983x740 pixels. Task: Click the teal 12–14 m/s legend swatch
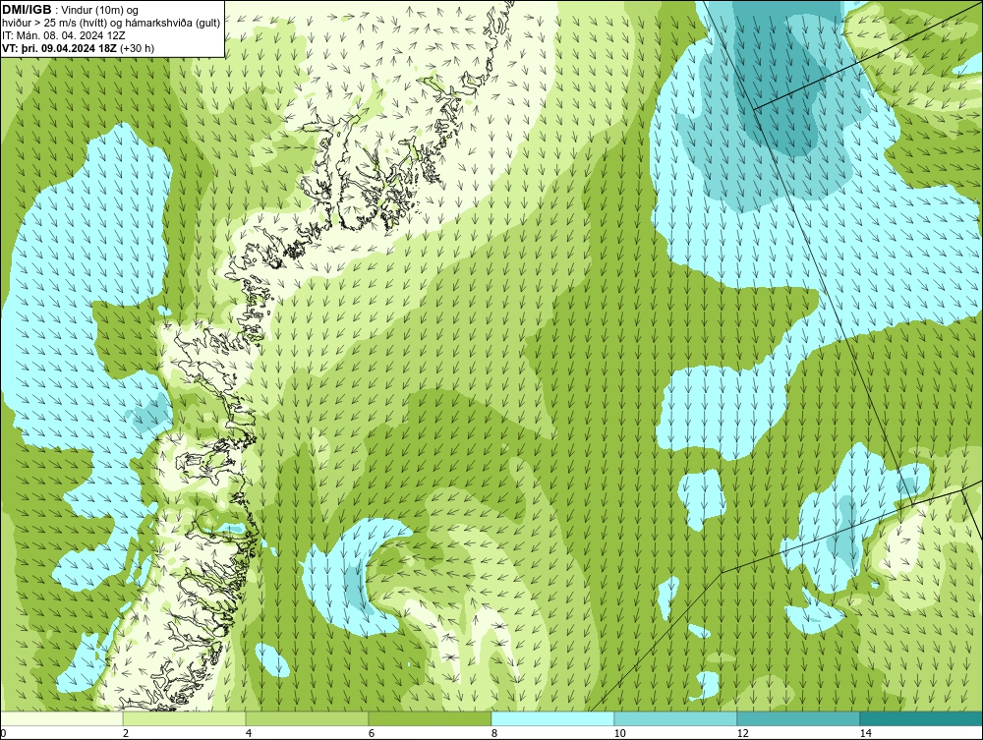(798, 718)
